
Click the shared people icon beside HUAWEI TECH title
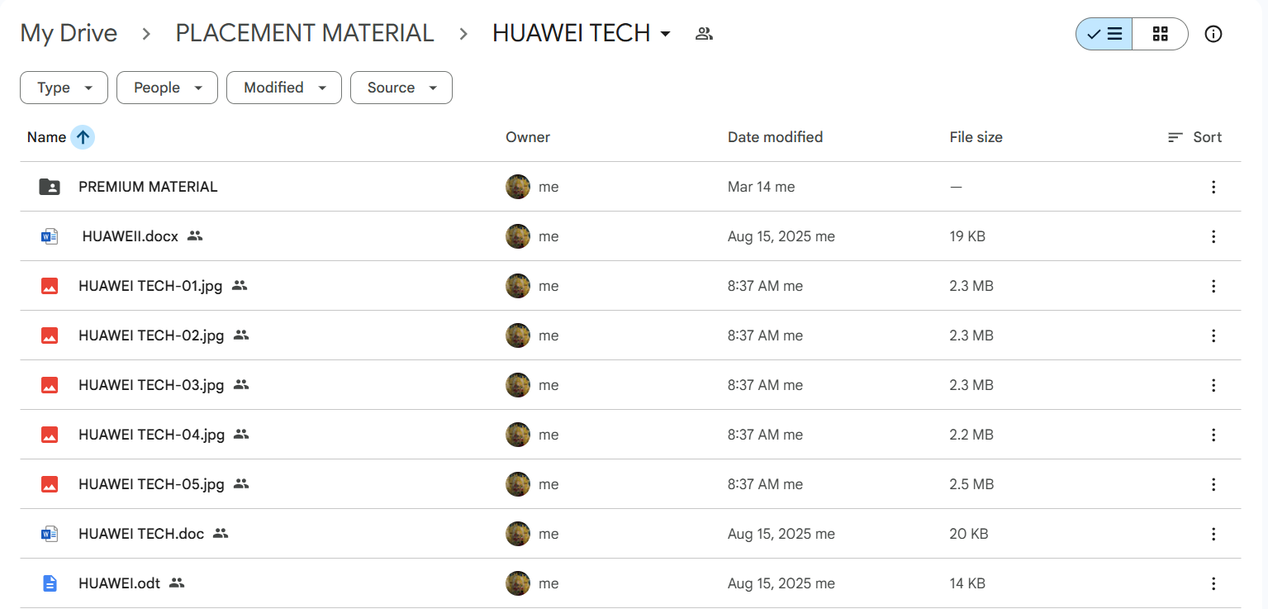point(704,34)
